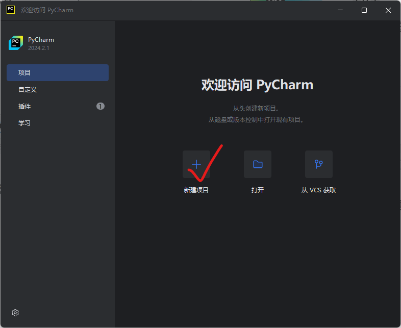Click the heading 欢迎访问 PyCharm

click(x=257, y=85)
